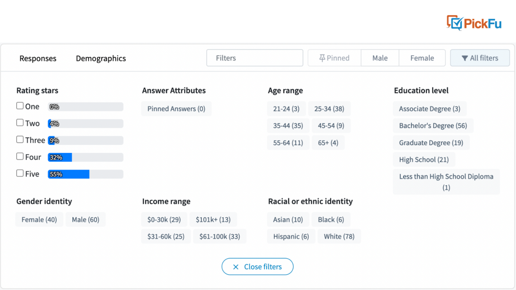The image size is (516, 290).
Task: Check the One star checkbox
Action: click(x=20, y=105)
